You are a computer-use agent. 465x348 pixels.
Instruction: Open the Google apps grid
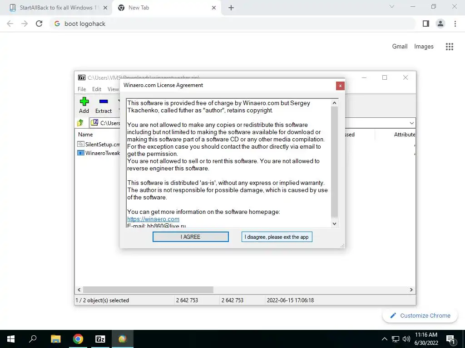click(449, 47)
